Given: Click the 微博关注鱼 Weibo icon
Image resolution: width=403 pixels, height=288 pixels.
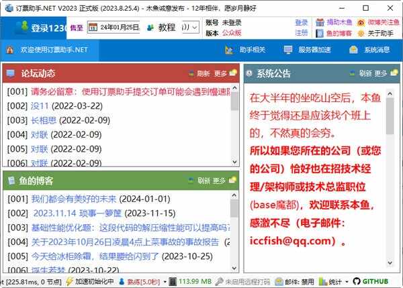Looking at the screenshot, I should coord(361,22).
